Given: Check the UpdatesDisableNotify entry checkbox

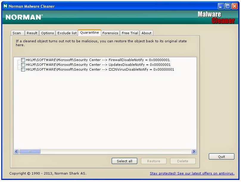Looking at the screenshot, I should tap(23, 65).
